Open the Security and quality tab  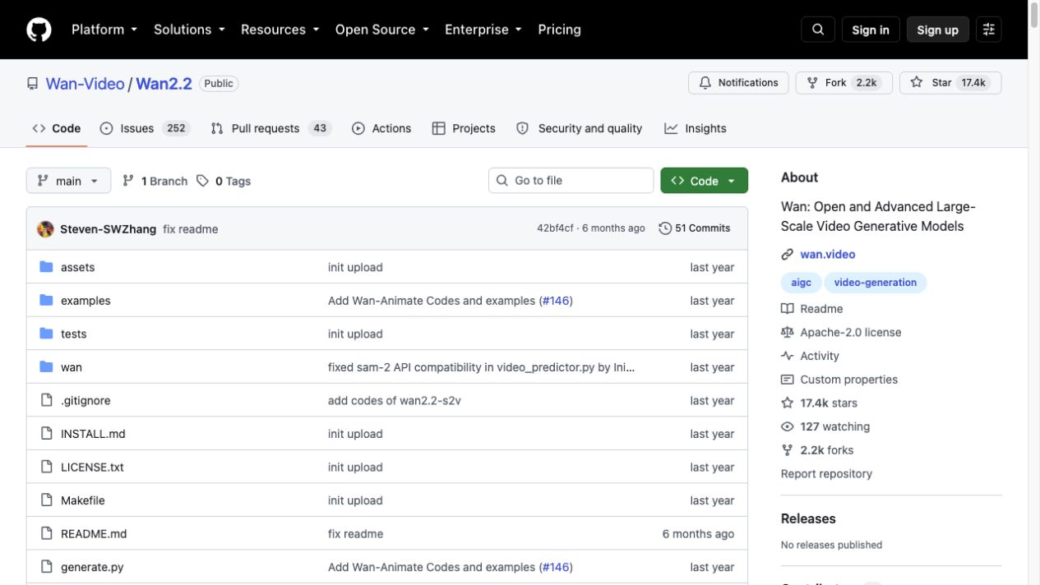[579, 128]
